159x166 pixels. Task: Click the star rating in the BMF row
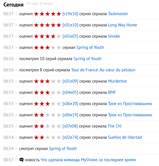point(48,92)
